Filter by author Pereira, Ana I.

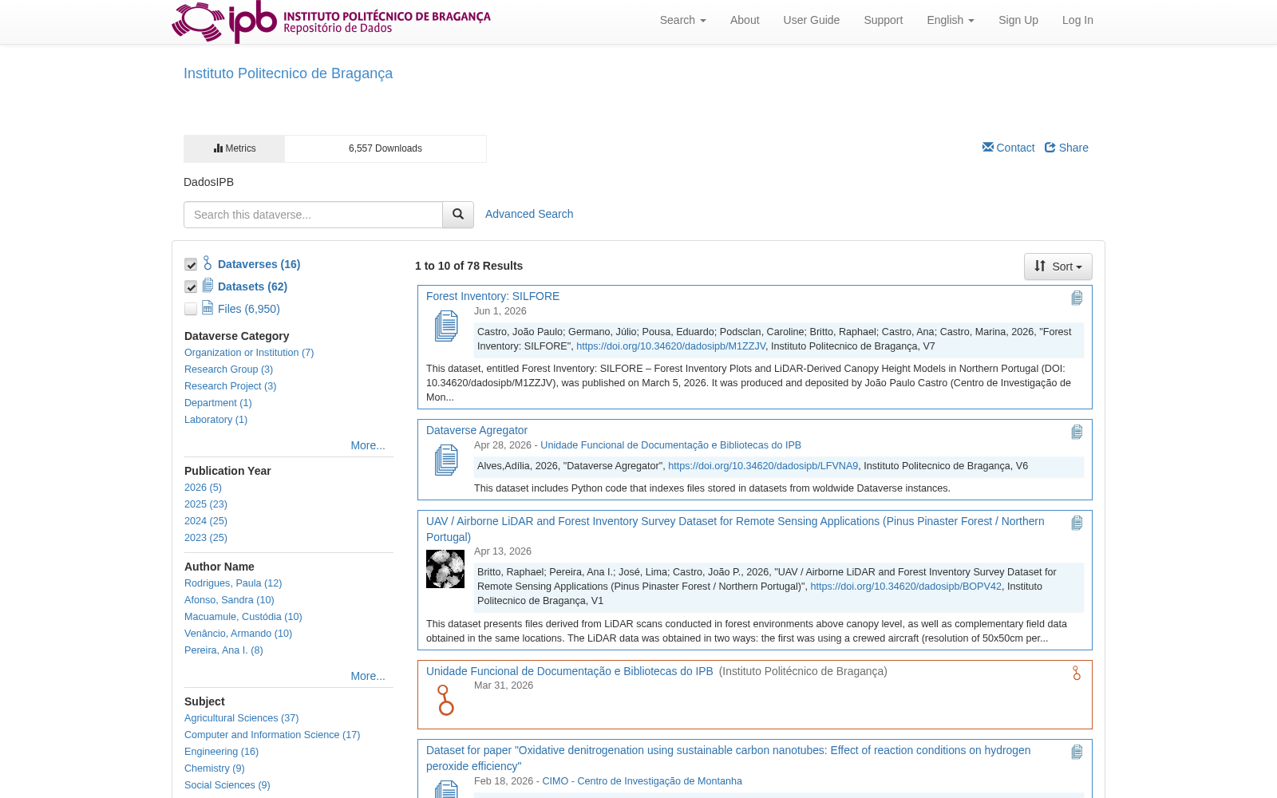pos(223,650)
